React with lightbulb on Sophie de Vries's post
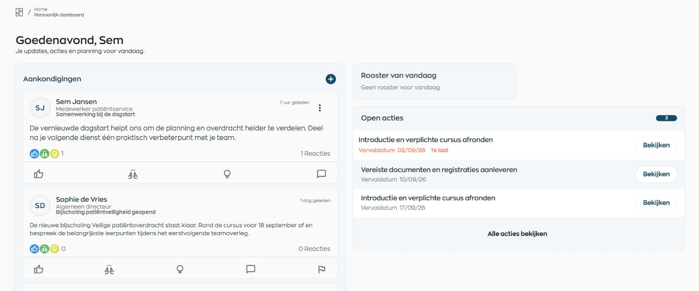Viewport: 699px width, 291px height. (x=180, y=270)
